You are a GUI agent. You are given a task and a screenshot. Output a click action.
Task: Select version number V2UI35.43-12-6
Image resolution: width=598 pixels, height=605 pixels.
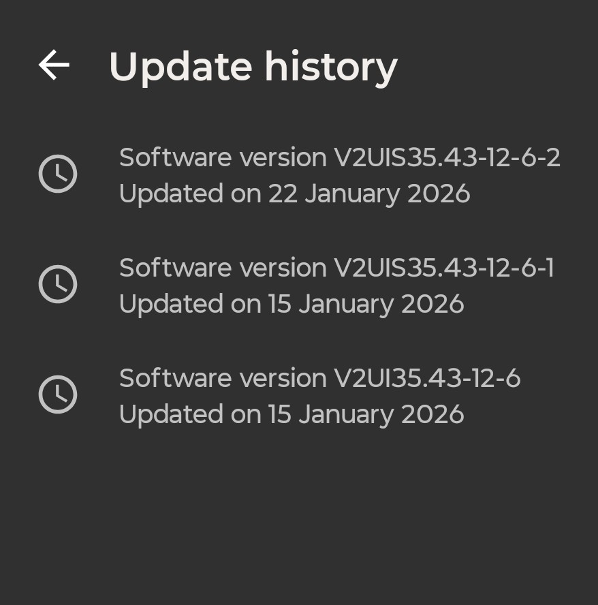click(427, 379)
